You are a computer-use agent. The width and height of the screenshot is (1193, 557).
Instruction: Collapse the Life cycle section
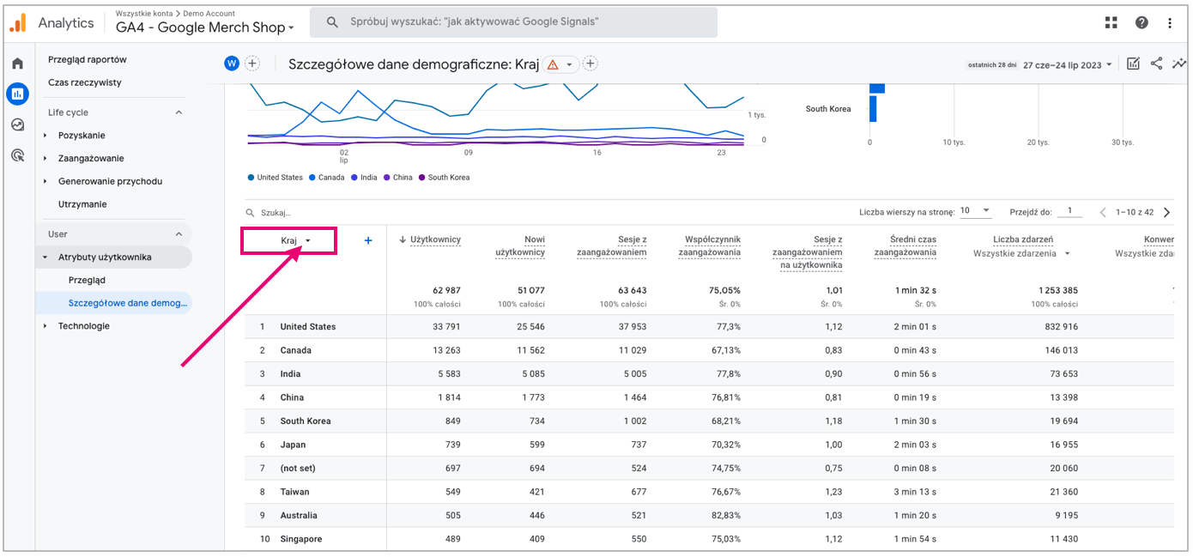(x=179, y=112)
